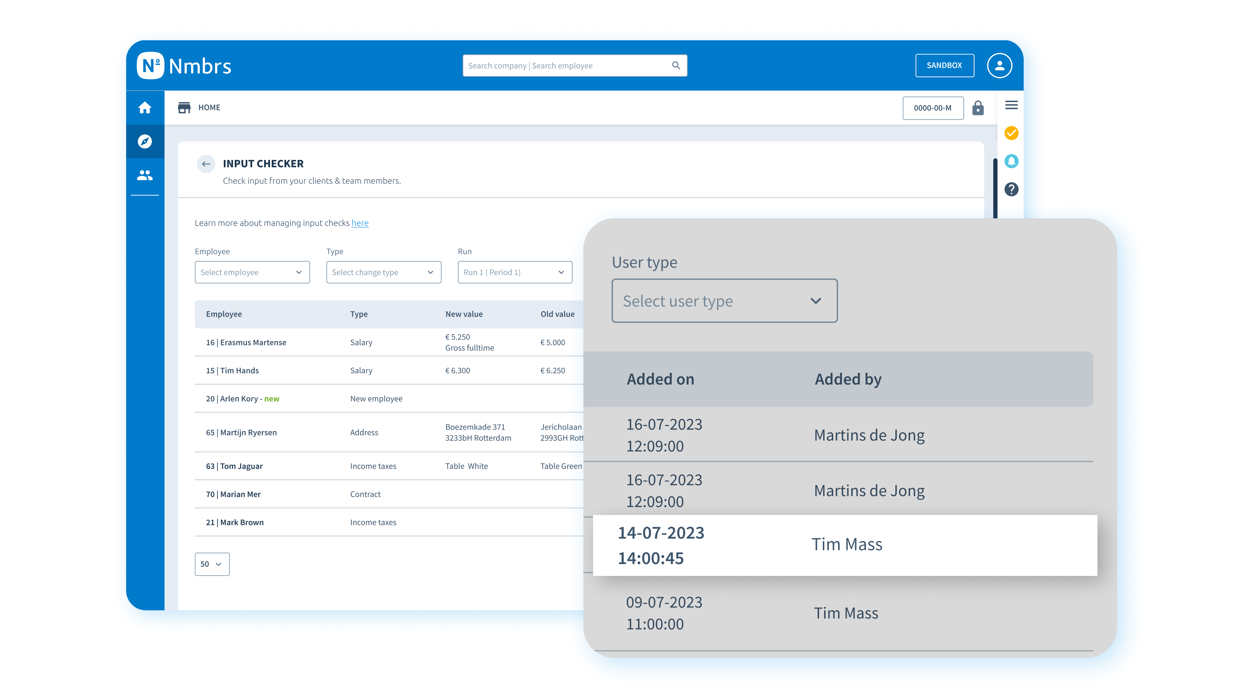1242x698 pixels.
Task: Click the '€ 5.250 Gross fulltime' new value
Action: 470,343
